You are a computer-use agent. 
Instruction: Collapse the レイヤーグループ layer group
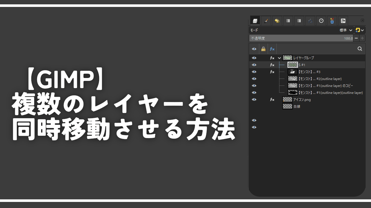[x=279, y=58]
